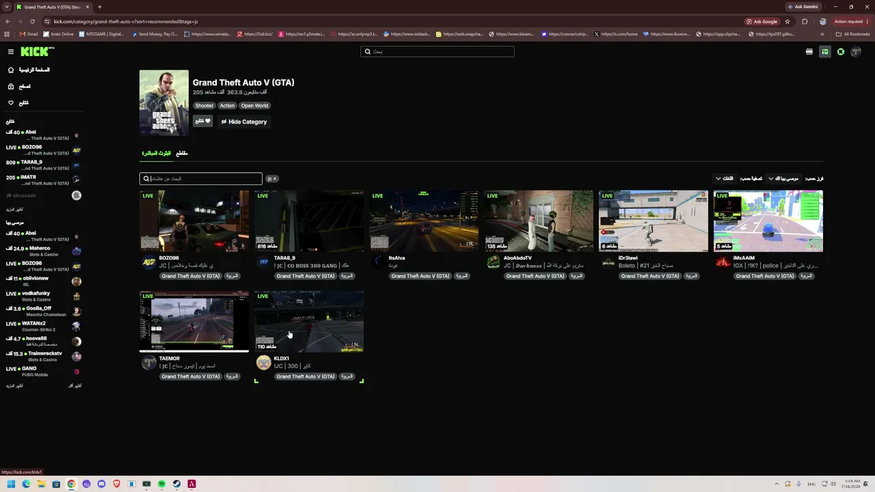Open the BOZO96 stream thumbnail
The image size is (875, 492).
pyautogui.click(x=194, y=221)
